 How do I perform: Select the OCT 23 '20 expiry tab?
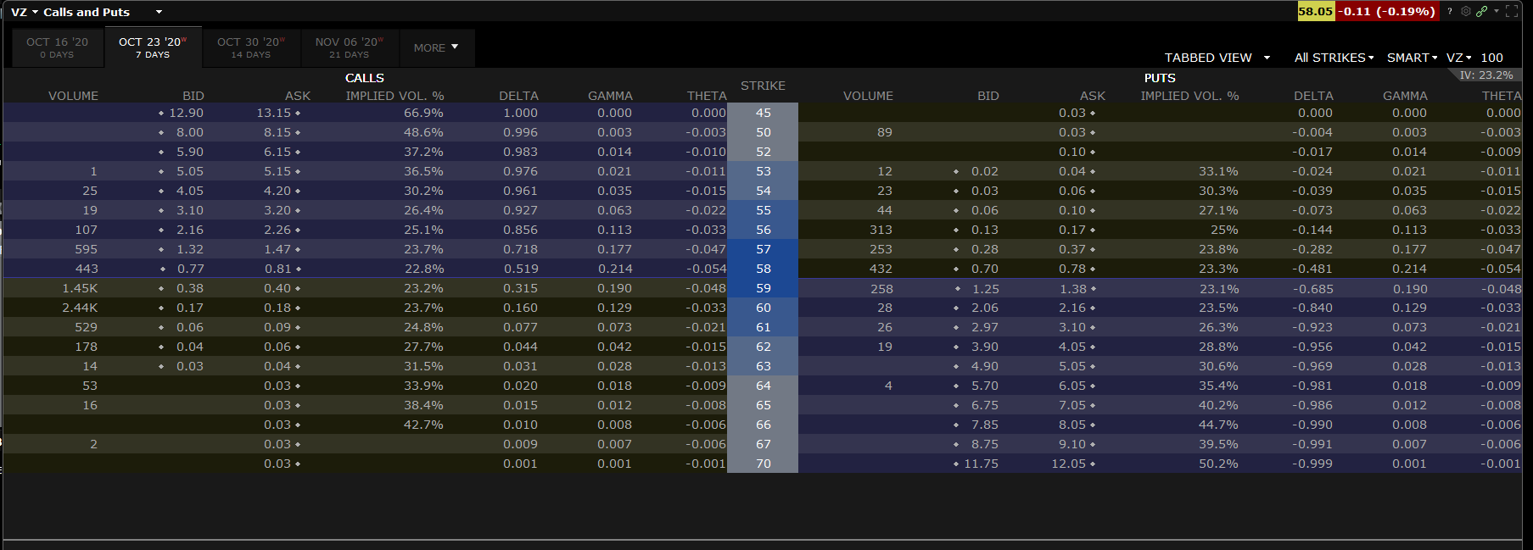(x=153, y=47)
